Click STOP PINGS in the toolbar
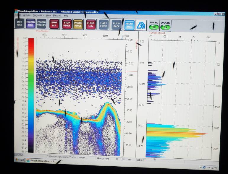 coord(67,24)
